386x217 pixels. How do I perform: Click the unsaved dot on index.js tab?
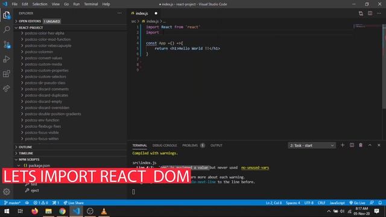click(156, 13)
